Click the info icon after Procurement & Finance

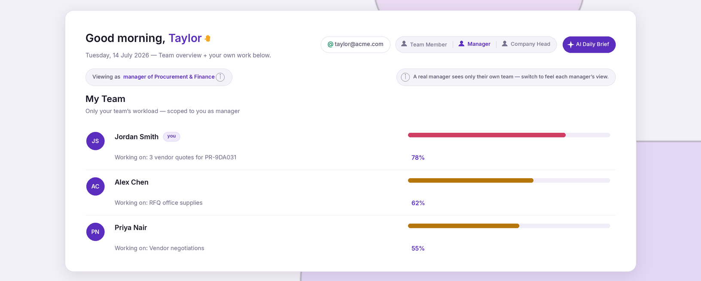coord(220,77)
